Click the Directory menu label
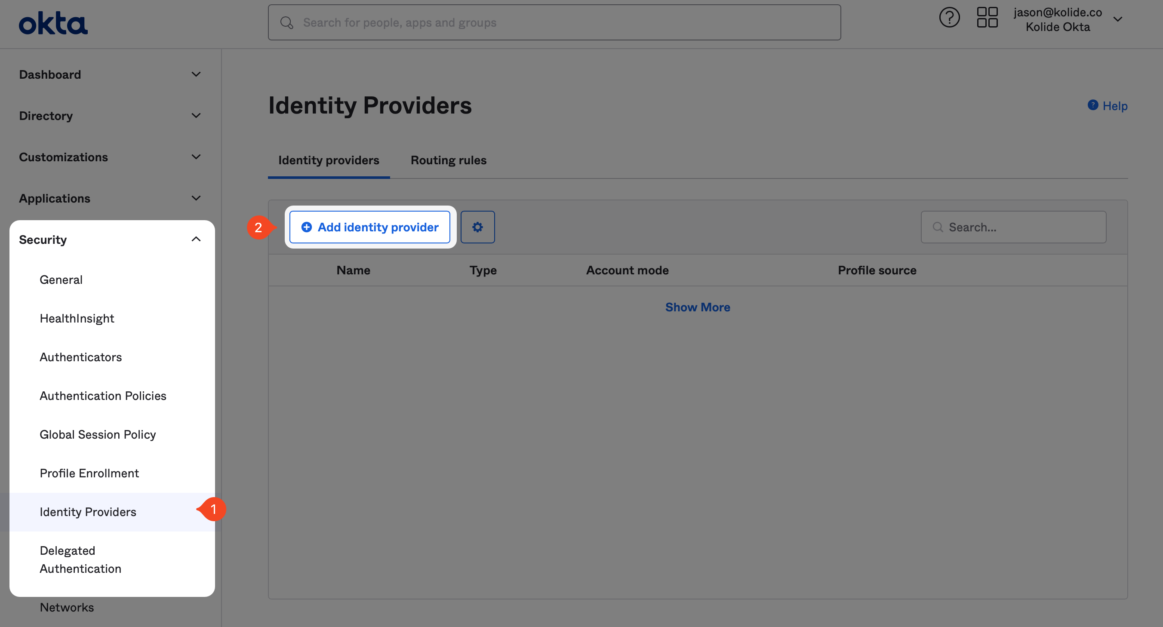The width and height of the screenshot is (1163, 627). click(x=46, y=116)
